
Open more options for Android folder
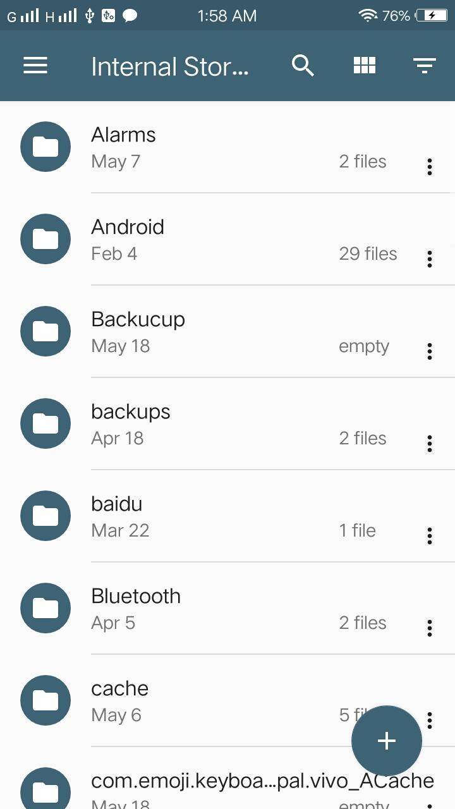(x=430, y=259)
